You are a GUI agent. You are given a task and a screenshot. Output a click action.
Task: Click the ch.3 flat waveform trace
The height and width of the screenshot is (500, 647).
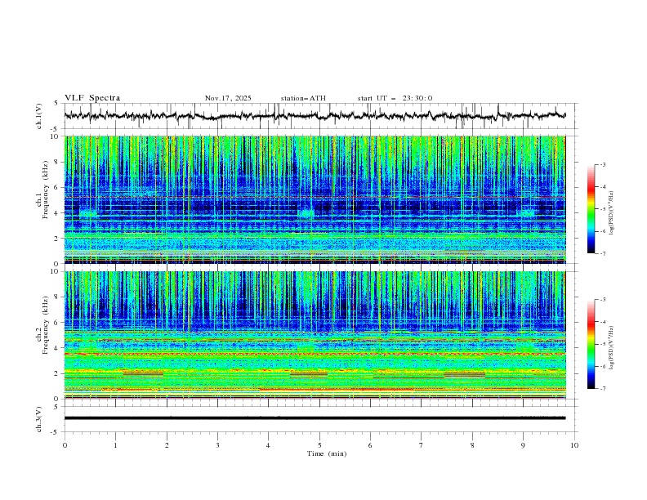click(x=315, y=418)
